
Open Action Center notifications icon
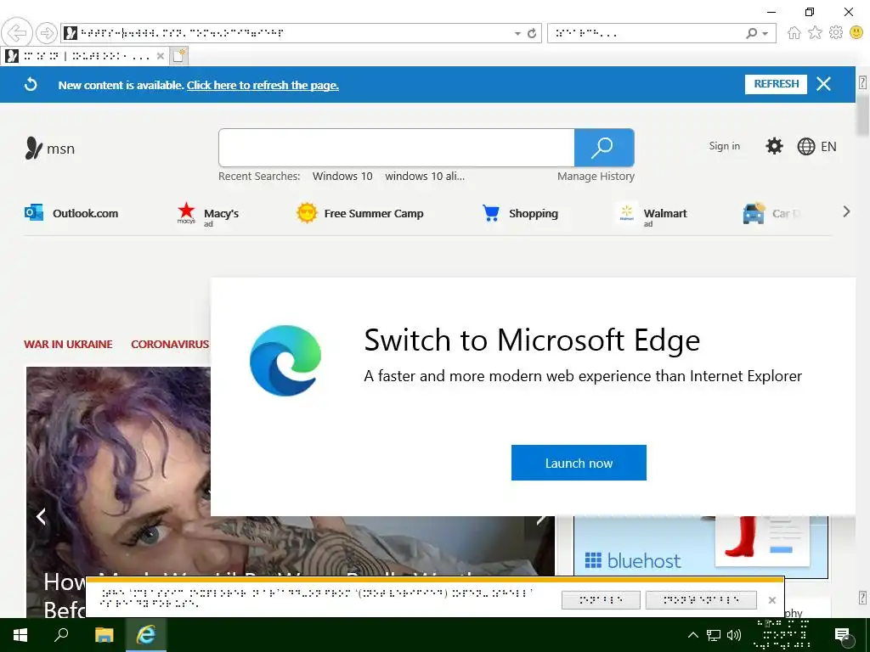tap(842, 635)
